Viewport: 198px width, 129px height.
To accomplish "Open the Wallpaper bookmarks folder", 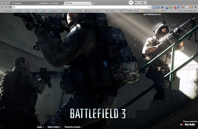I will pos(64,11).
